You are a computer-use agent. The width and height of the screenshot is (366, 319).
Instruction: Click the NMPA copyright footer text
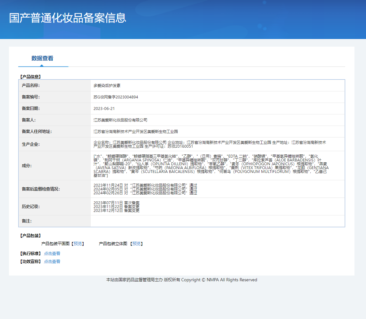tap(181, 280)
